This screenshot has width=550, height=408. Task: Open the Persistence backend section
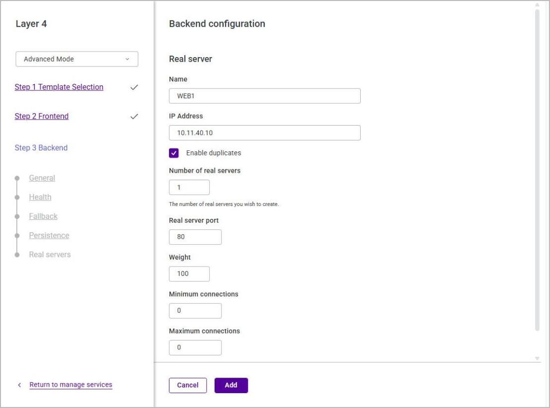tap(49, 235)
